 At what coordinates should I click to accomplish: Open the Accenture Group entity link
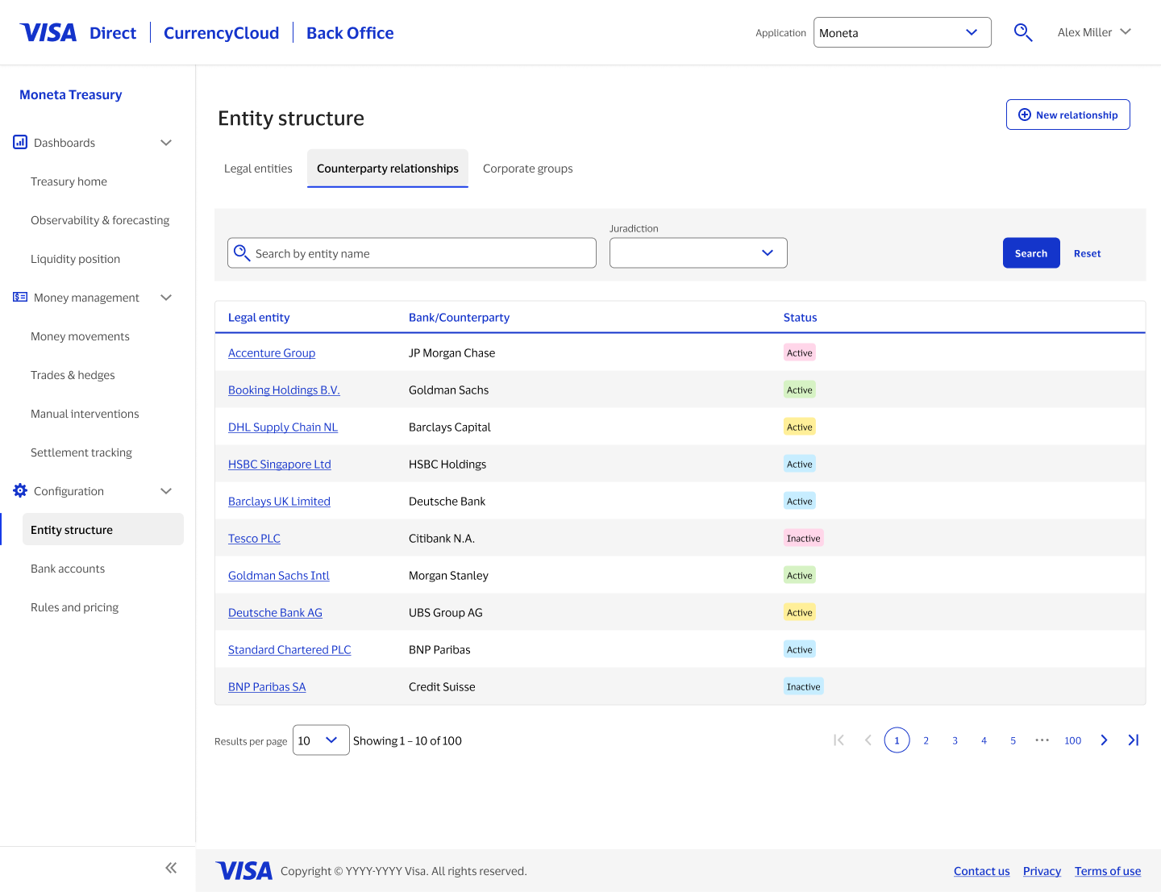coord(272,352)
